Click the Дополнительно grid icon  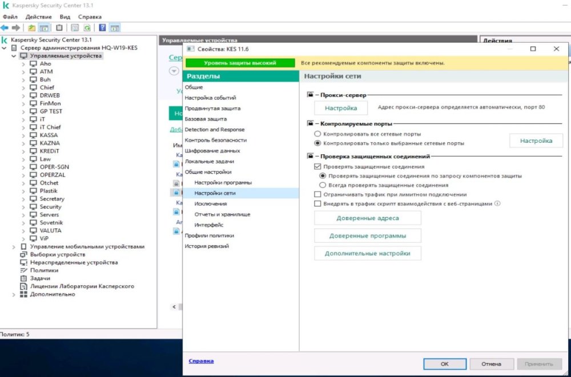click(23, 294)
